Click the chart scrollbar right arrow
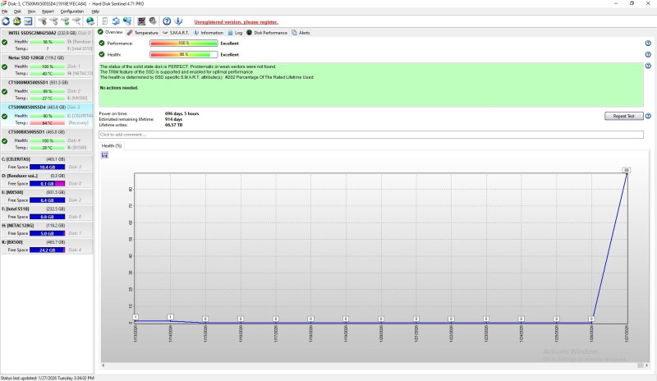The width and height of the screenshot is (657, 381). click(646, 365)
